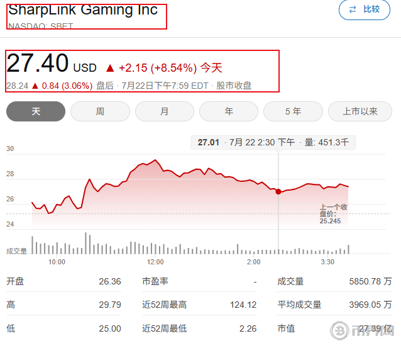The height and width of the screenshot is (348, 401).
Task: Choose the 月 (month) range tab
Action: pos(164,111)
